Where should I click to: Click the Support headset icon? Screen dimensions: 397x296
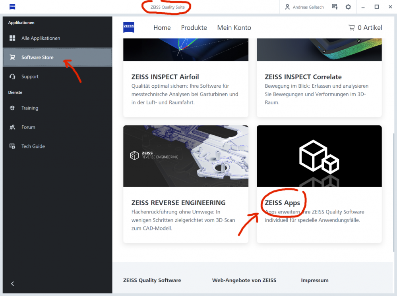13,77
